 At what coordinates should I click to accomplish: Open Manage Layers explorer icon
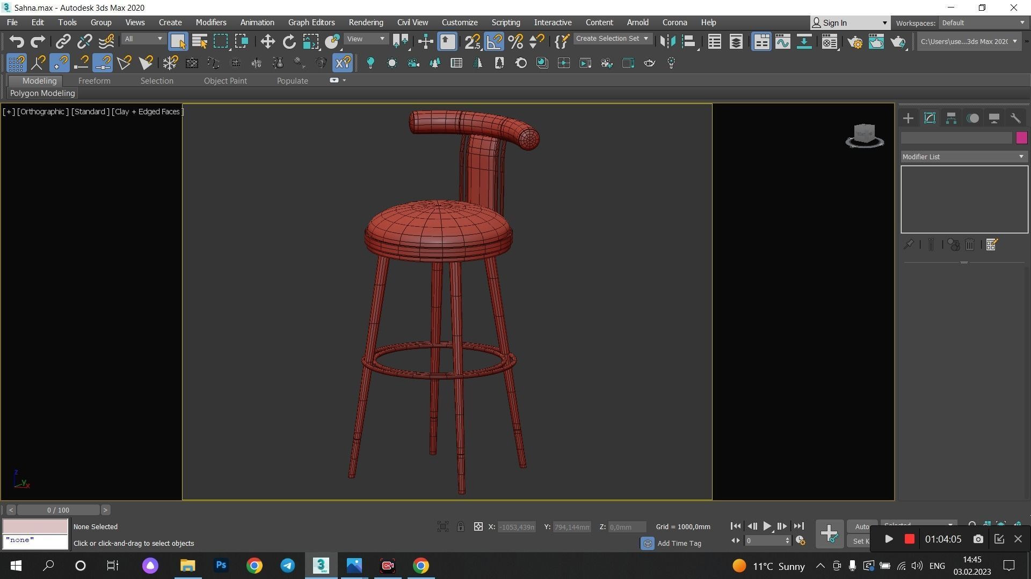tap(736, 41)
